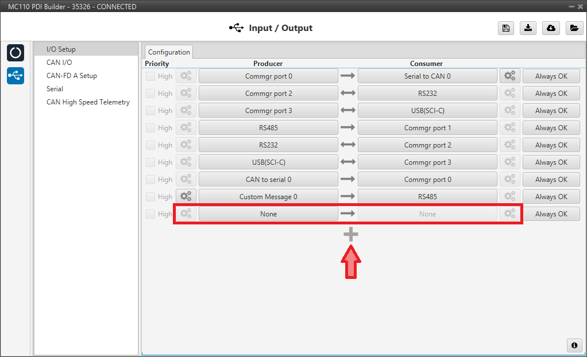The height and width of the screenshot is (357, 587).
Task: Add a new row with plus icon
Action: 351,234
